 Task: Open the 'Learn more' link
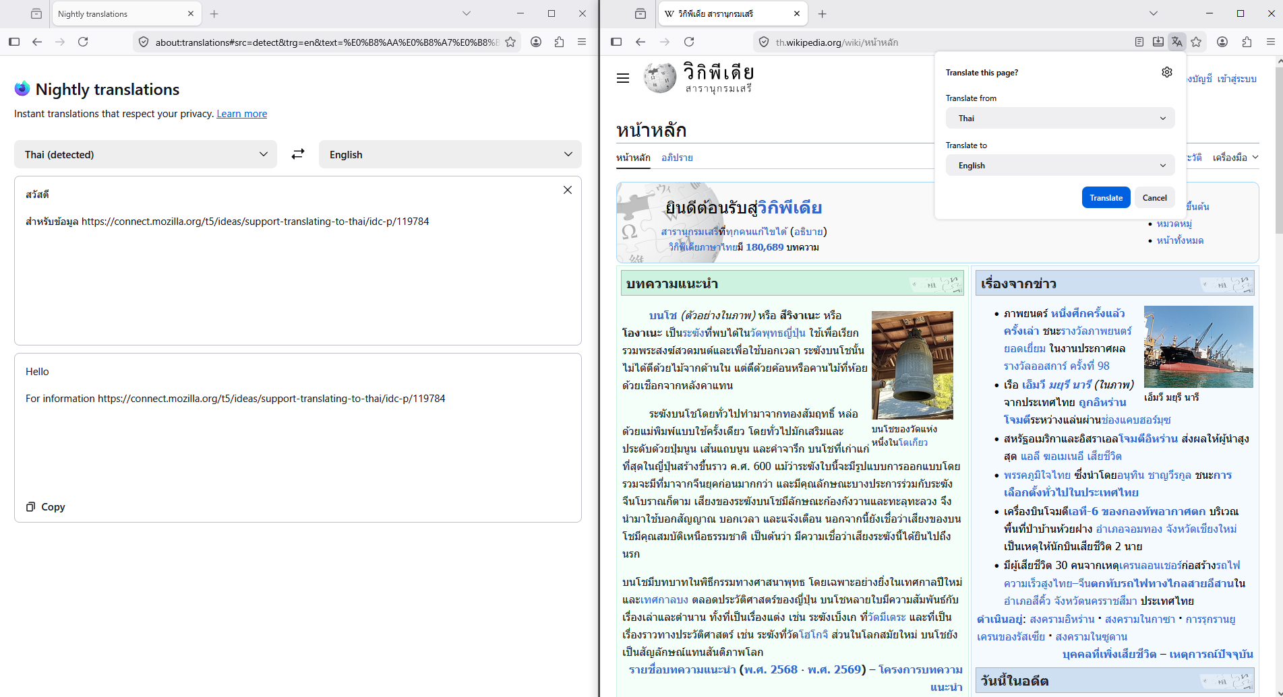pyautogui.click(x=241, y=113)
